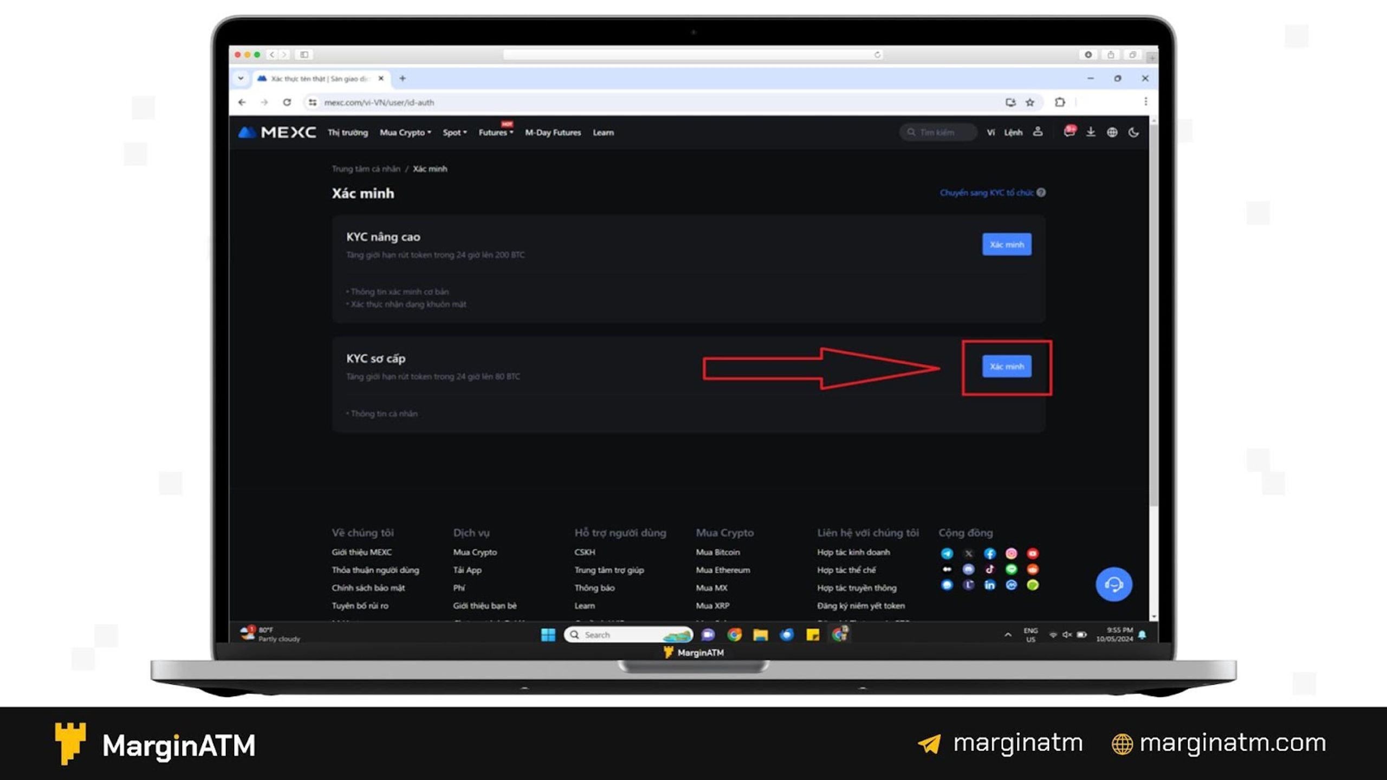The image size is (1387, 780).
Task: Open the Medium community icon
Action: click(947, 569)
